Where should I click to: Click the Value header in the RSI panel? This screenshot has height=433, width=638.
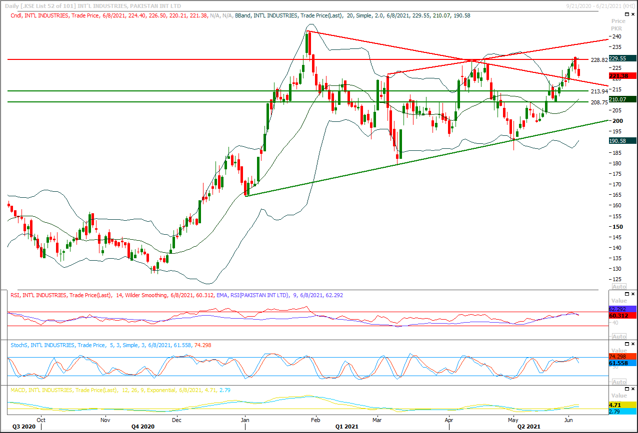[x=618, y=301]
